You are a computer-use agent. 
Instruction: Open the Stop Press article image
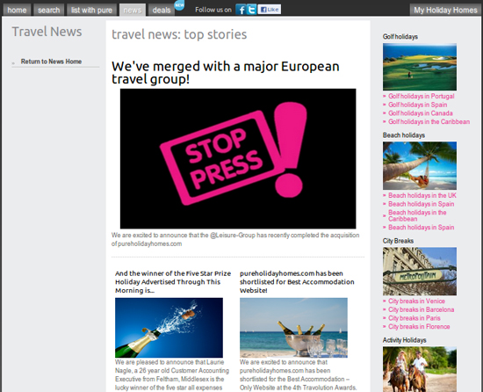(x=238, y=158)
